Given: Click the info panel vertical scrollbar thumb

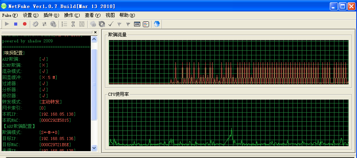Looking at the screenshot, I should (94, 84).
